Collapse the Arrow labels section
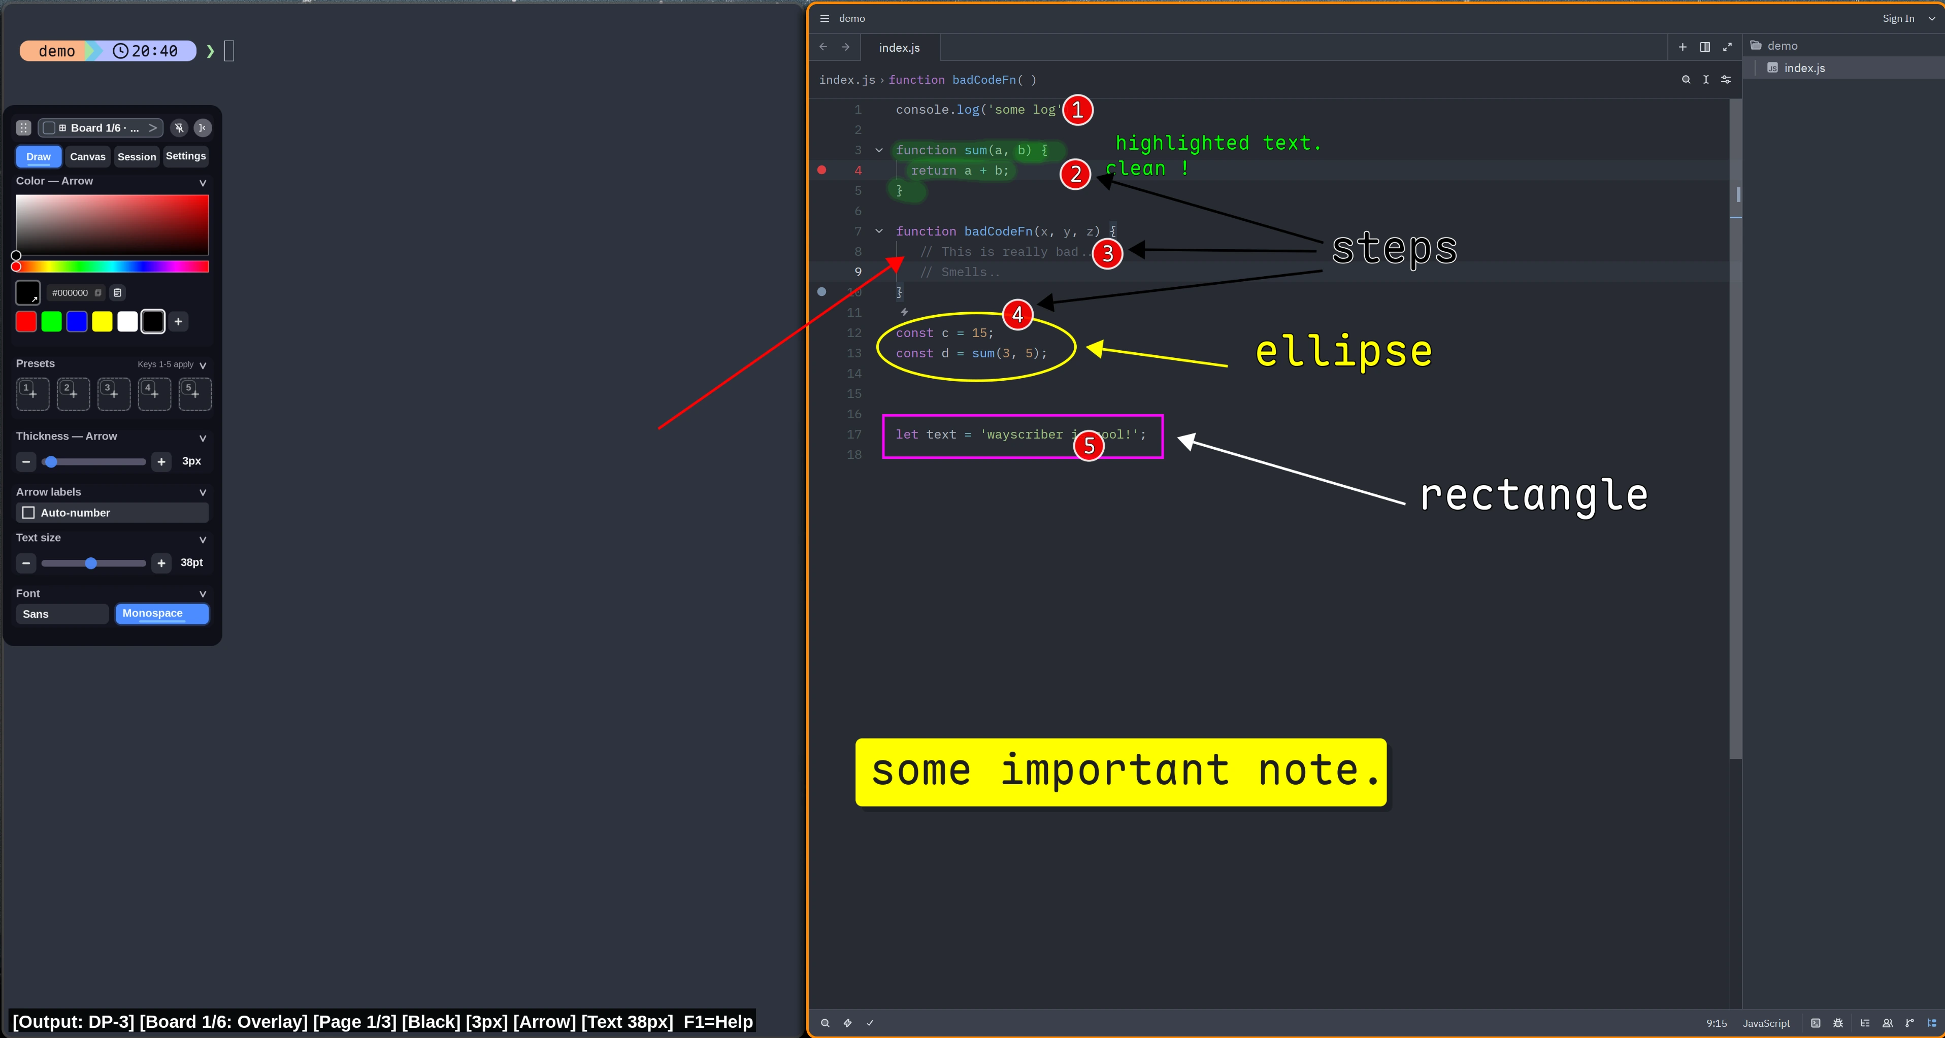Image resolution: width=1945 pixels, height=1038 pixels. point(203,493)
